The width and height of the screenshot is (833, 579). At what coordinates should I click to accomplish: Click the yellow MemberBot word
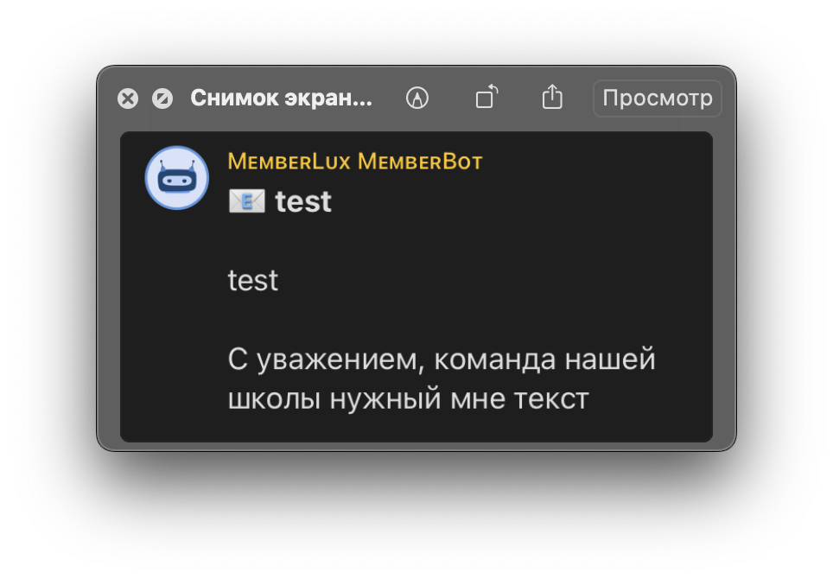coord(420,162)
